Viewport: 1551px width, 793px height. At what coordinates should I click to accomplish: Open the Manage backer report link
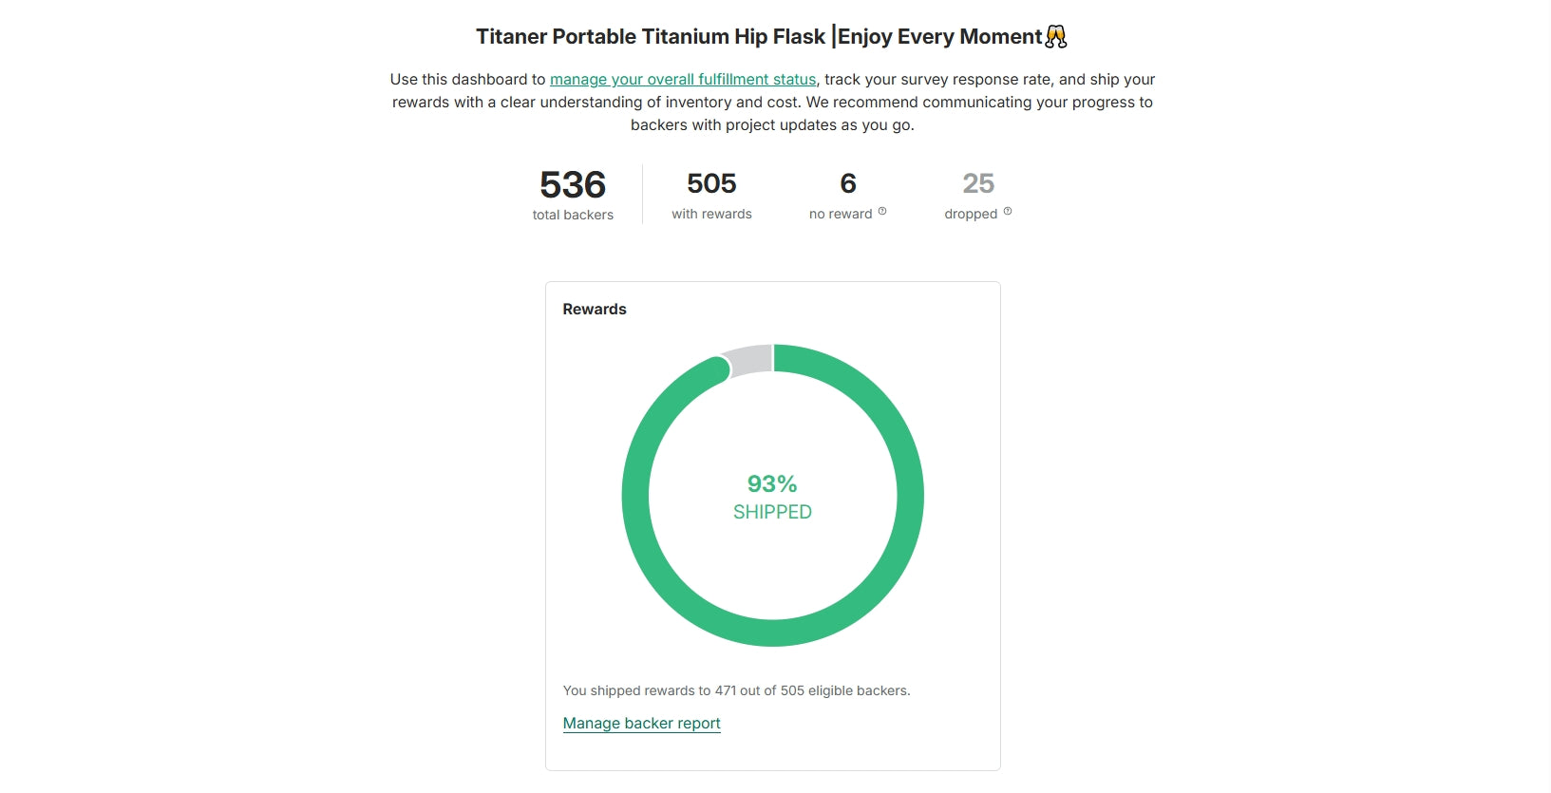click(x=641, y=724)
